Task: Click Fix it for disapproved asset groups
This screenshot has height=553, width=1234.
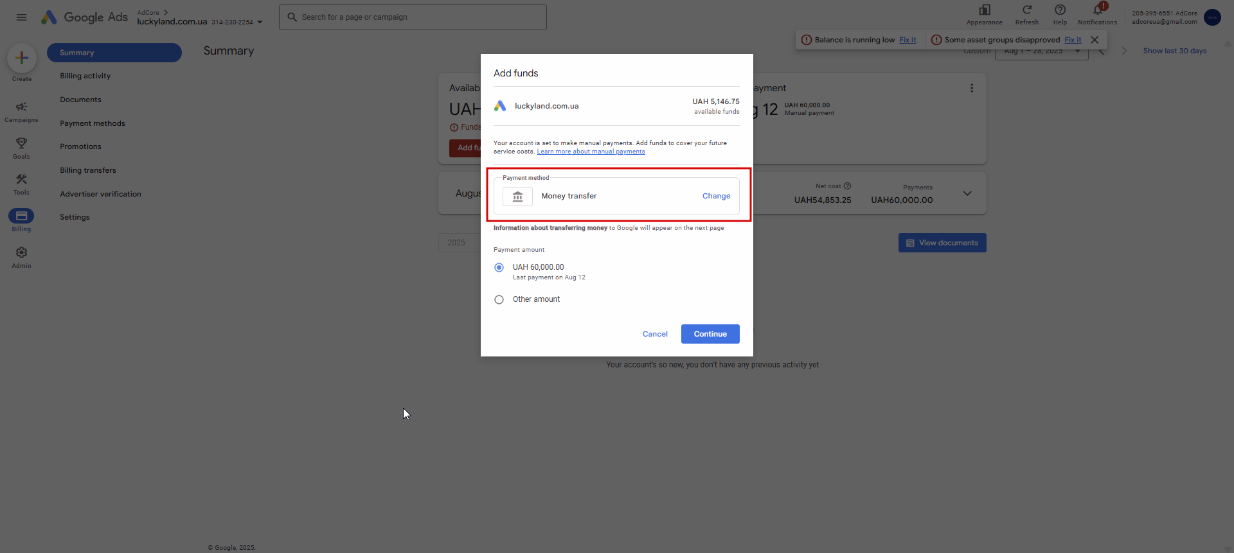Action: coord(1073,40)
